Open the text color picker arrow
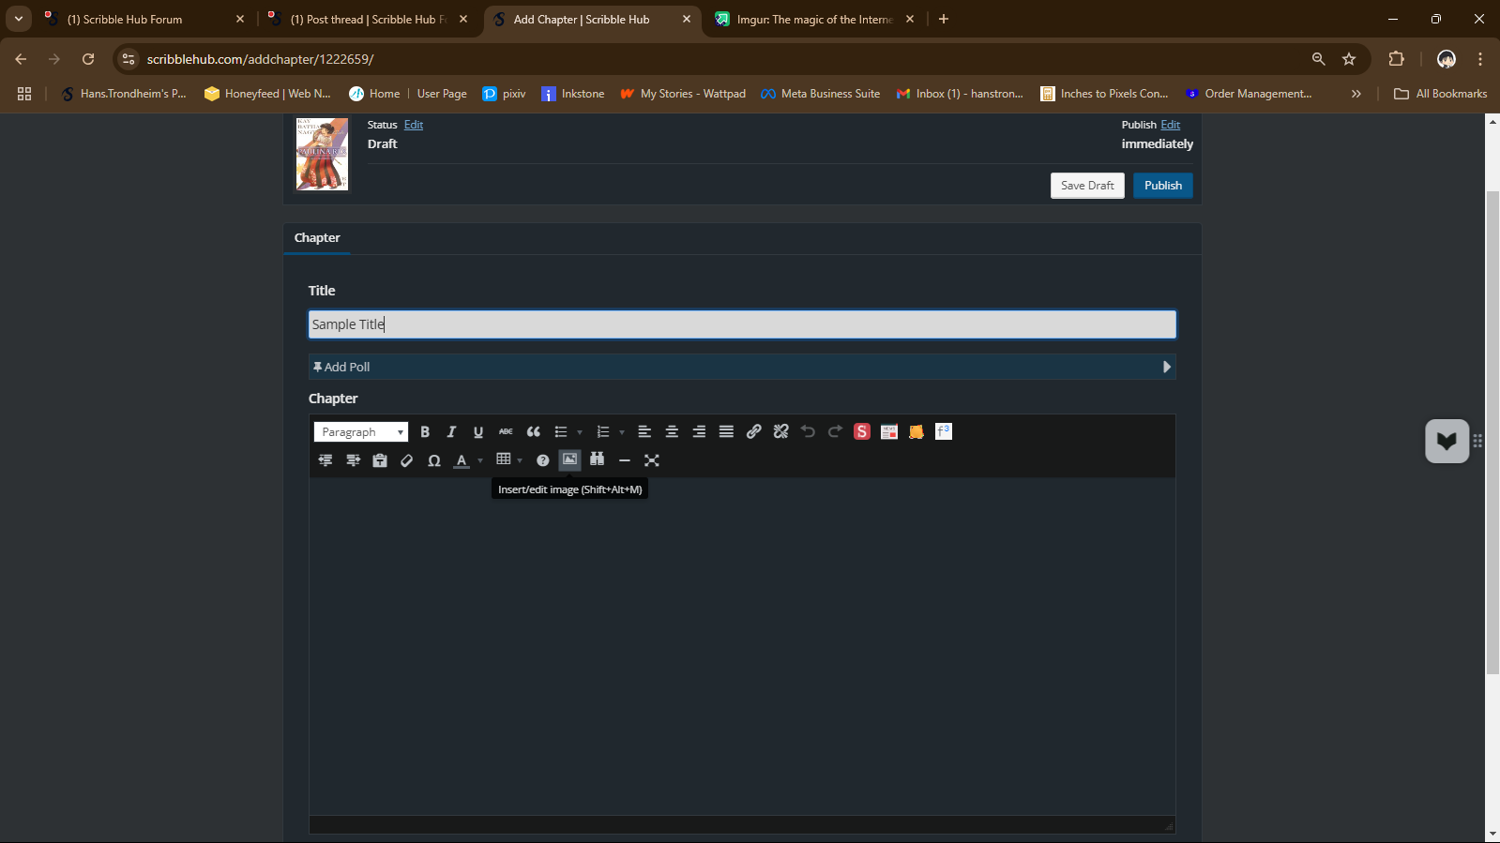 (480, 460)
